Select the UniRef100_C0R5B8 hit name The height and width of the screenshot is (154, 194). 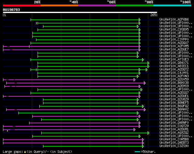(x=174, y=139)
